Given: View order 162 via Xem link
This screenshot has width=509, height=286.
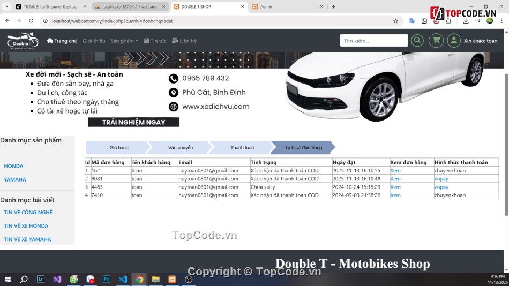Looking at the screenshot, I should 395,170.
